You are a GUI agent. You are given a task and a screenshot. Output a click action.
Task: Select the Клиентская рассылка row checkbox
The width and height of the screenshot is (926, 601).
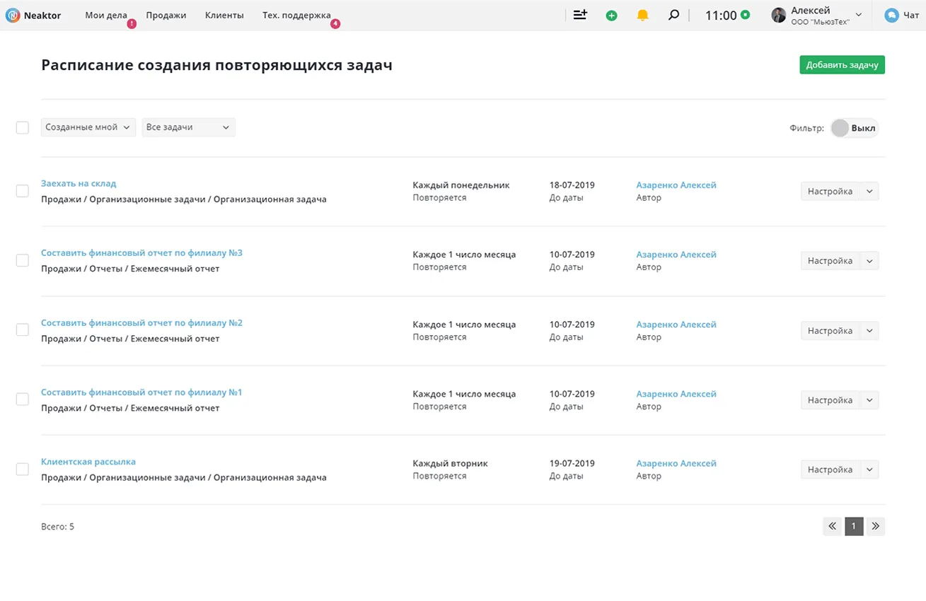23,469
